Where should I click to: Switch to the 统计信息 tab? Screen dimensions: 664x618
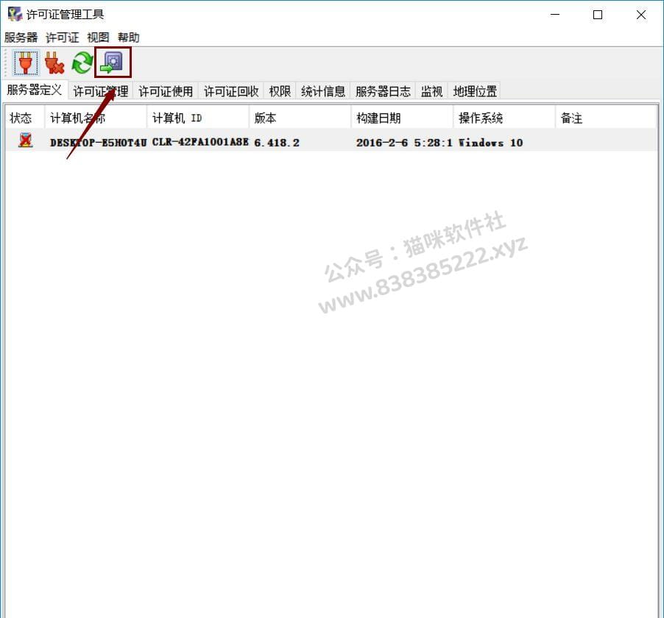pos(323,91)
